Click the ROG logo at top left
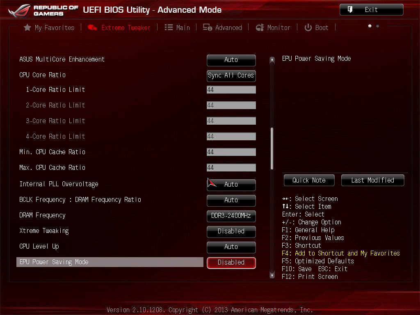This screenshot has height=315, width=420. 19,10
